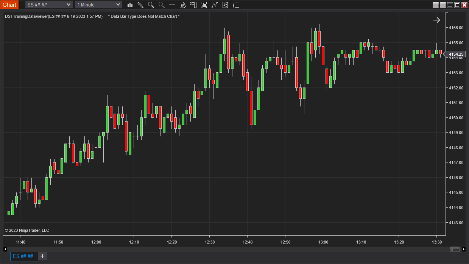Click the 12:20 time axis label
469x264 pixels.
[x=172, y=242]
